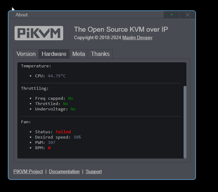Viewport: 218px width, 192px height.
Task: Click the Undervoltage No value
Action: 73,109
